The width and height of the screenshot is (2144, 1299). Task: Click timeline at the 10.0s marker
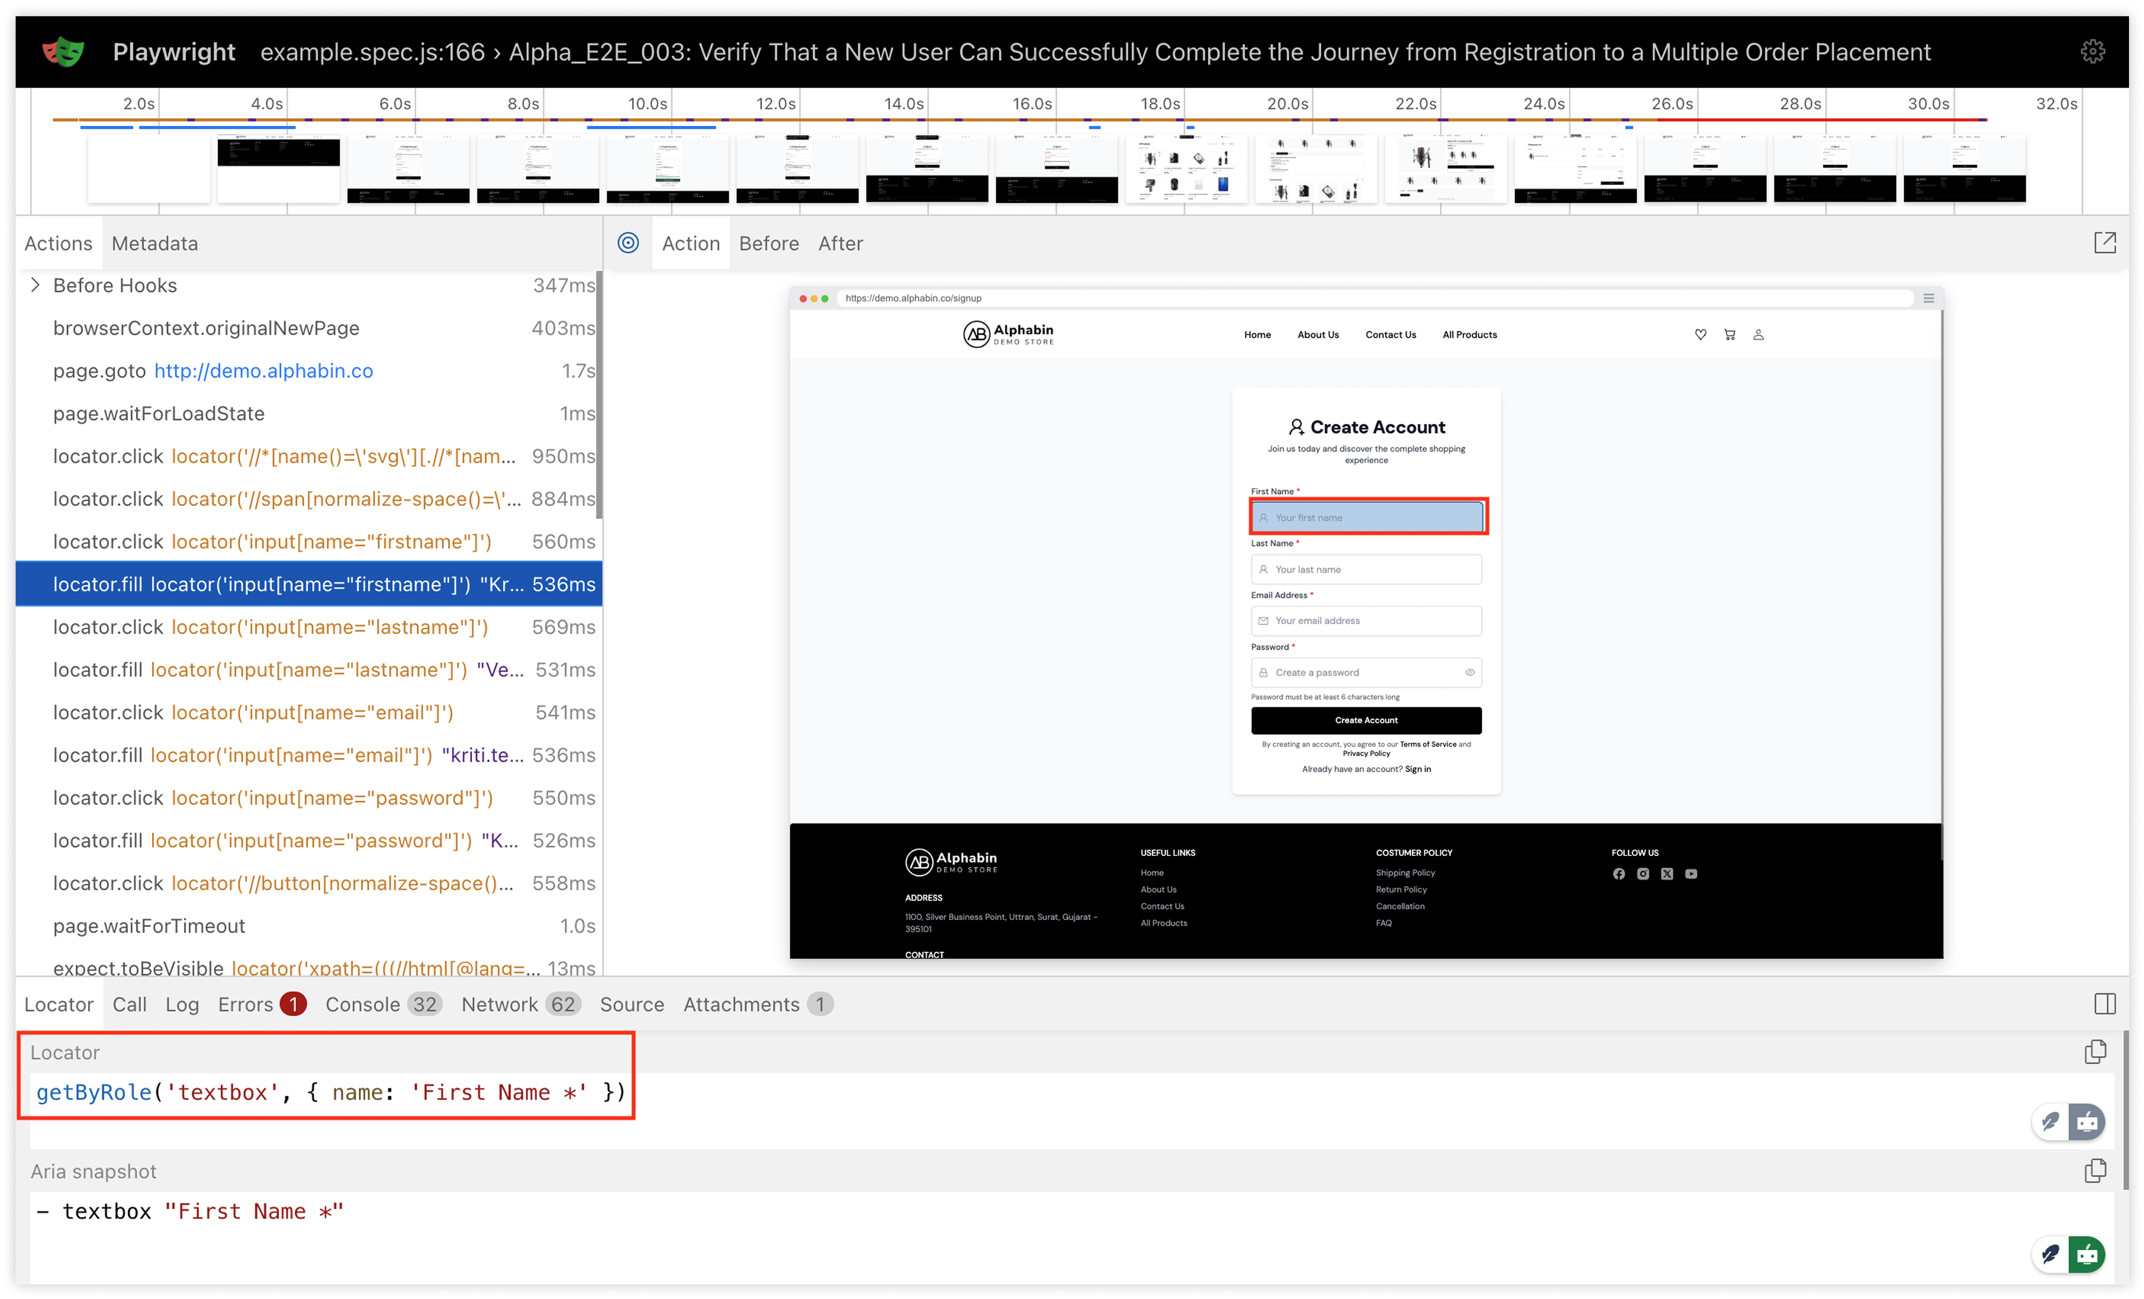pyautogui.click(x=647, y=104)
